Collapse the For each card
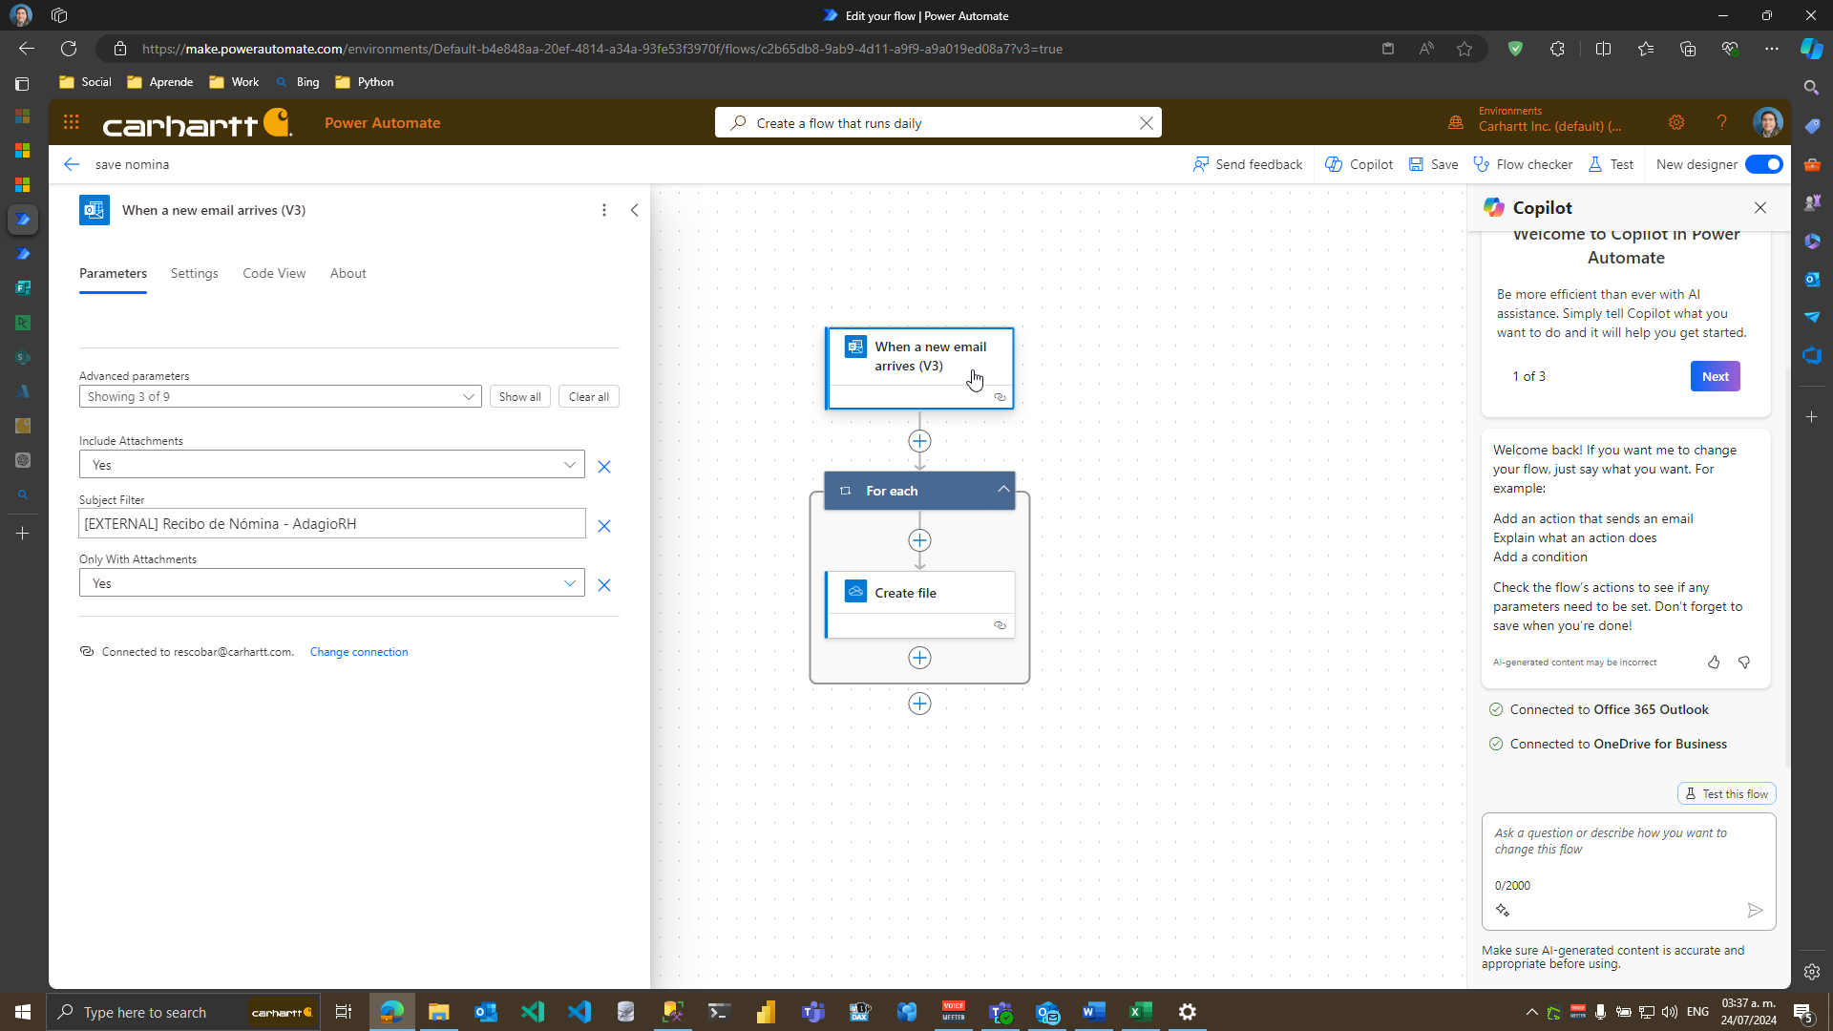 click(x=1001, y=489)
